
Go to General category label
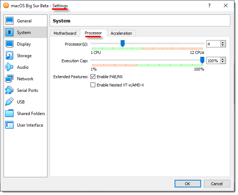(24, 21)
